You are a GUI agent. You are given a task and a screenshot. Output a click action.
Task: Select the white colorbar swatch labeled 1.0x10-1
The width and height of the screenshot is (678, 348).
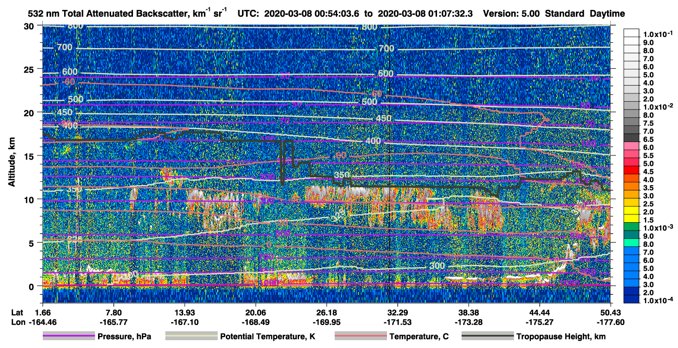point(632,34)
